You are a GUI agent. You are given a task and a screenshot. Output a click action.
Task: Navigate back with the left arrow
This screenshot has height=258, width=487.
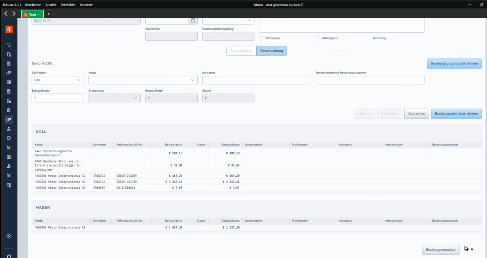6,14
